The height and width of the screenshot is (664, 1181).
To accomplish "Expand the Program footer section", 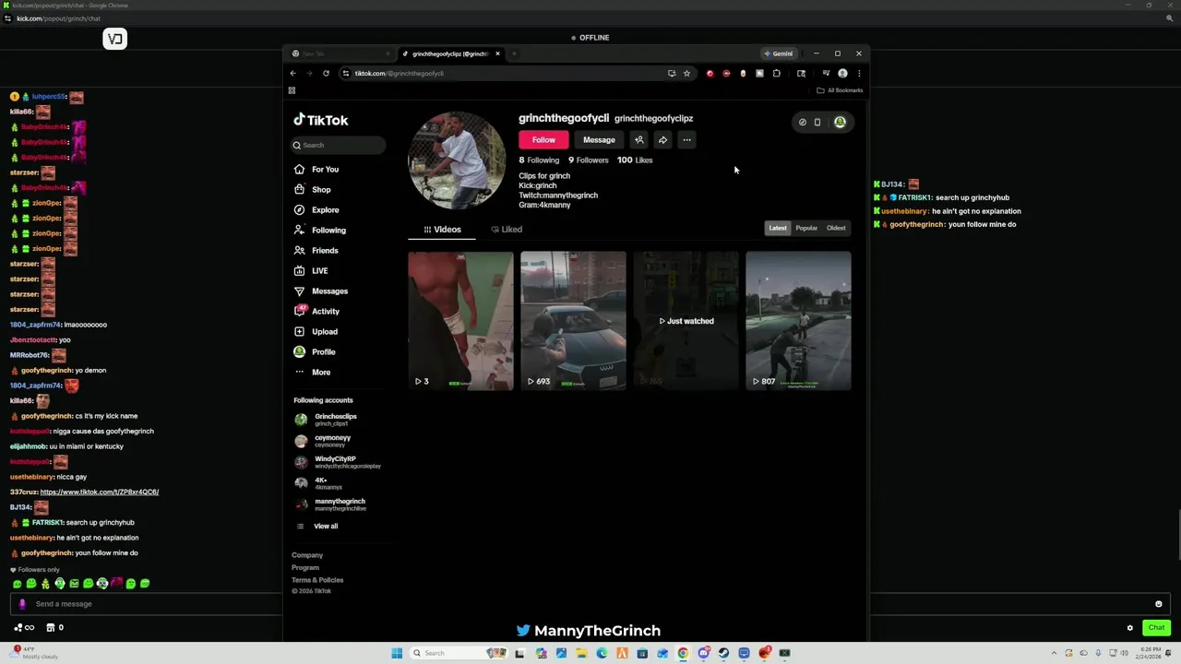I will (305, 568).
